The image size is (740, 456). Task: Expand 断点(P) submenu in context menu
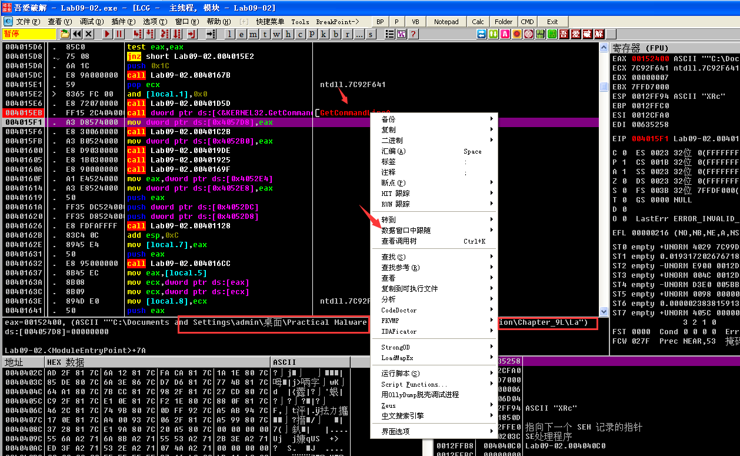[x=434, y=183]
